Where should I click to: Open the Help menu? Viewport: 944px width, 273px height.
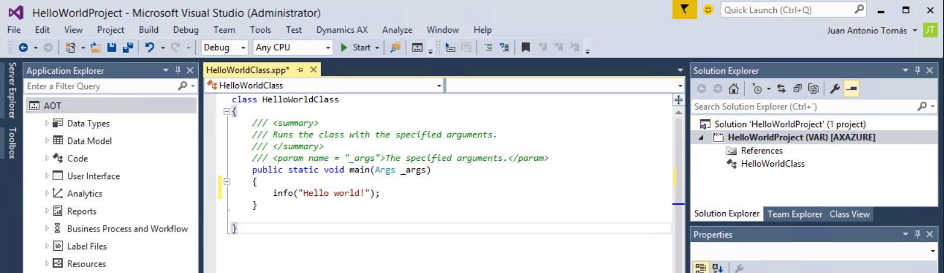pyautogui.click(x=482, y=30)
